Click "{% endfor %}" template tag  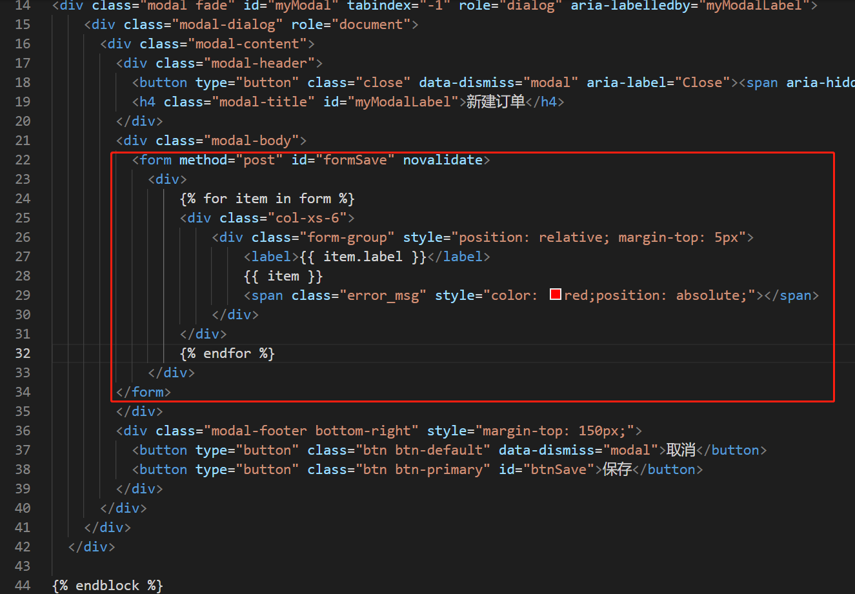228,353
